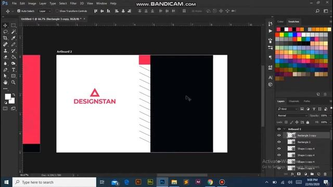Screen dimensions: 333x187
Task: Collapse the Artboard 2 group
Action: click(x=285, y=129)
